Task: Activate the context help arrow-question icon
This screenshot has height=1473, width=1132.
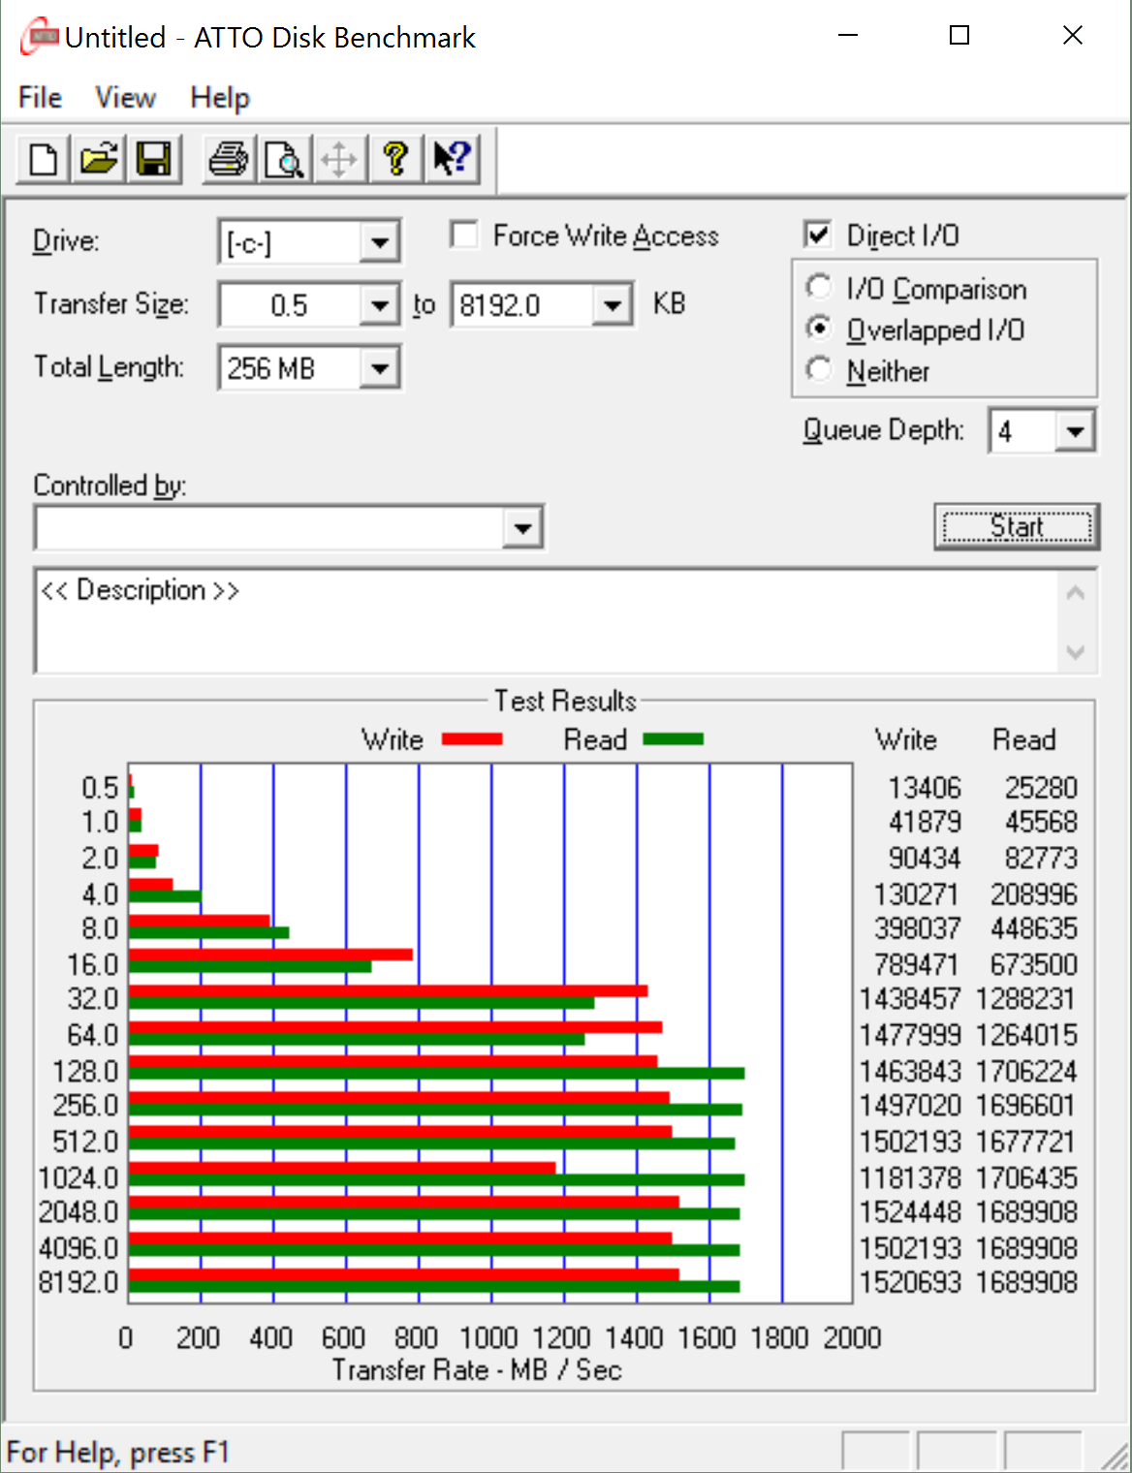Action: pyautogui.click(x=452, y=159)
